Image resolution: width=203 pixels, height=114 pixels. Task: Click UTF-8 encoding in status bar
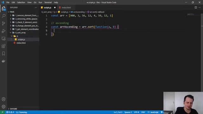pyautogui.click(x=136, y=112)
